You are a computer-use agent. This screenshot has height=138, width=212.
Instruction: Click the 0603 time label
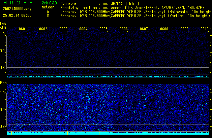click(x=63, y=29)
